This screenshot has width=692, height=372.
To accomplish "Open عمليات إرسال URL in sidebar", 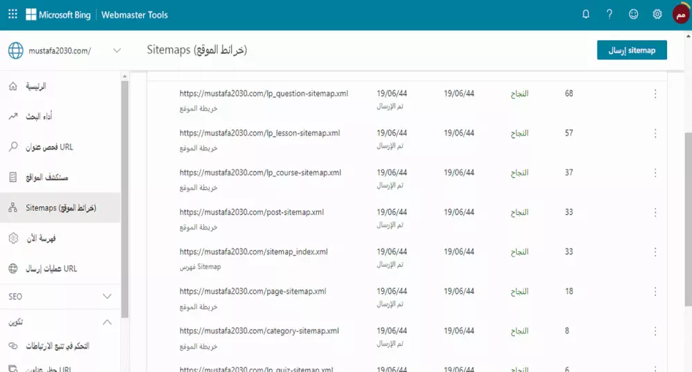I will [51, 268].
